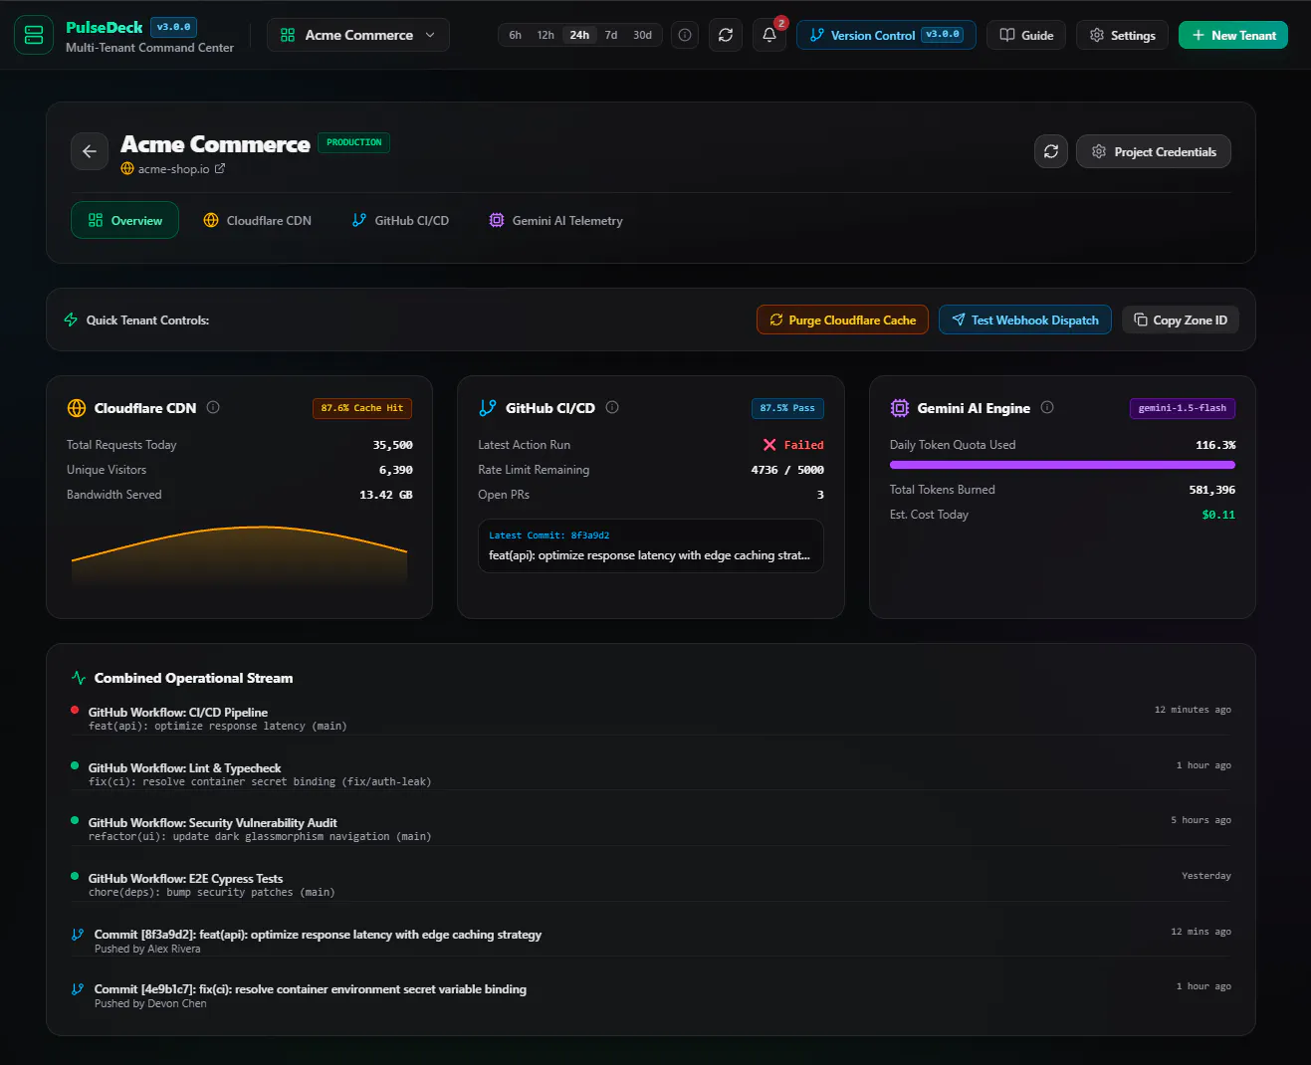Screen dimensions: 1311x1065
Task: Click the gemini-1.5-flash badge
Action: 1183,408
